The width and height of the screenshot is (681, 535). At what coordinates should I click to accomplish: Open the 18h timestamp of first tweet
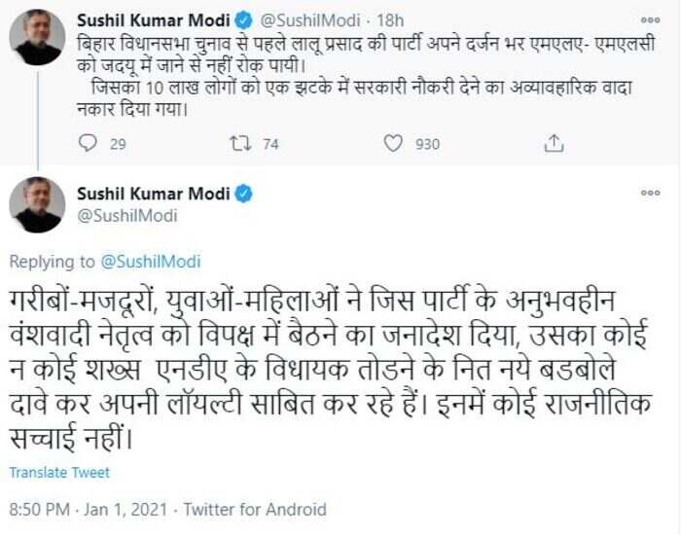click(x=390, y=20)
